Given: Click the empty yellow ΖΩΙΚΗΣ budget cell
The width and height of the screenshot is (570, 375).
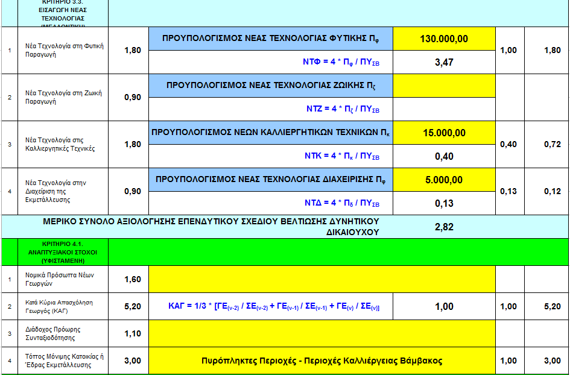Looking at the screenshot, I should pyautogui.click(x=444, y=86).
